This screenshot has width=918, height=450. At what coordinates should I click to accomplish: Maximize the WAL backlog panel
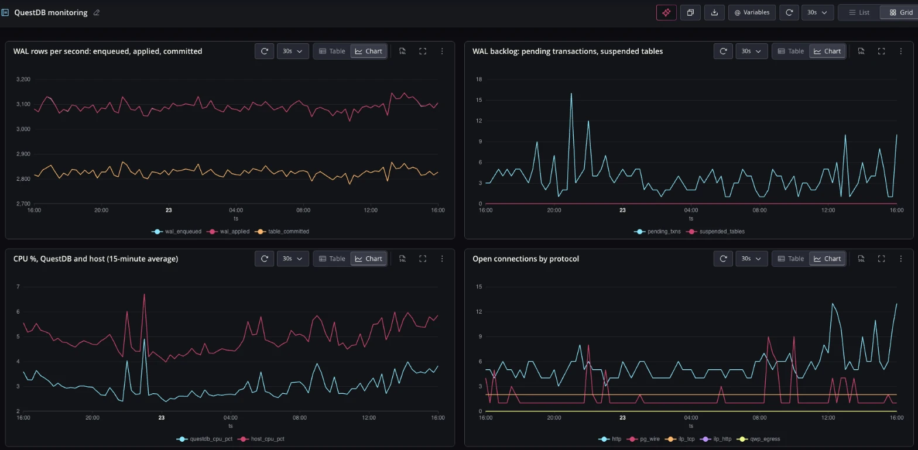tap(881, 51)
